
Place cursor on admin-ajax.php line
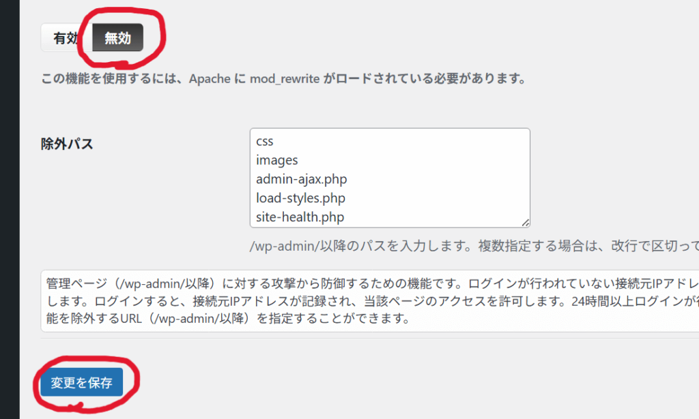point(302,180)
